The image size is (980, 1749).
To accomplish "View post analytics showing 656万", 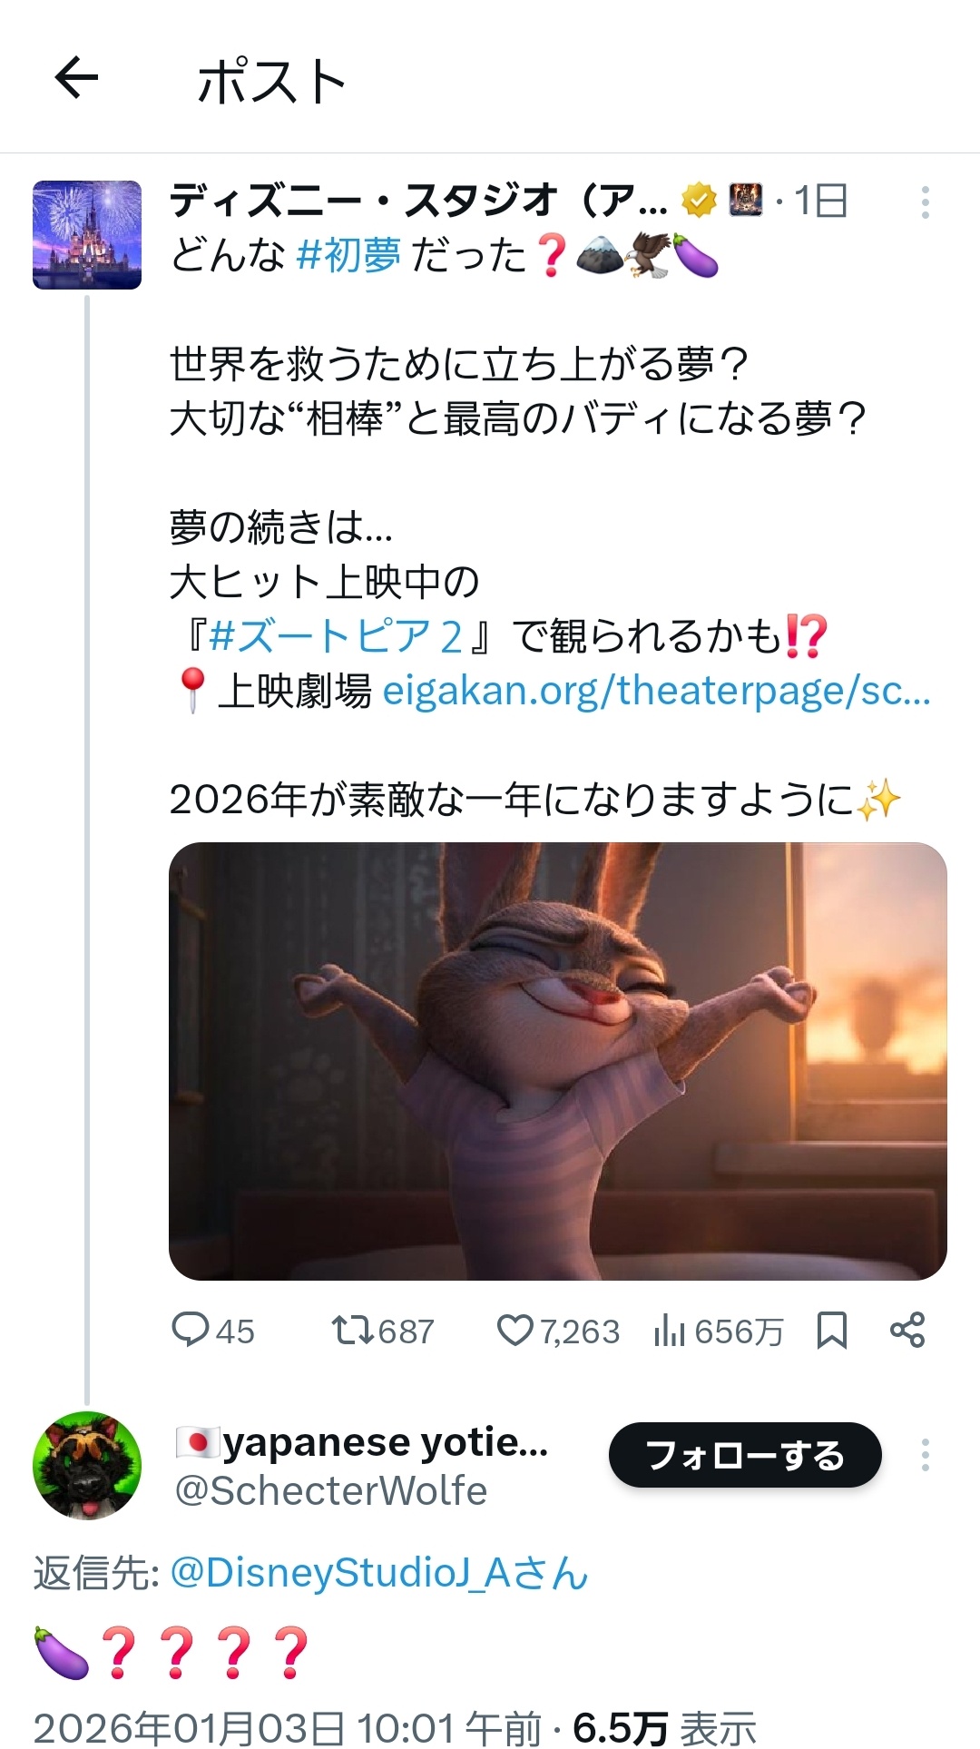I will [x=718, y=1331].
